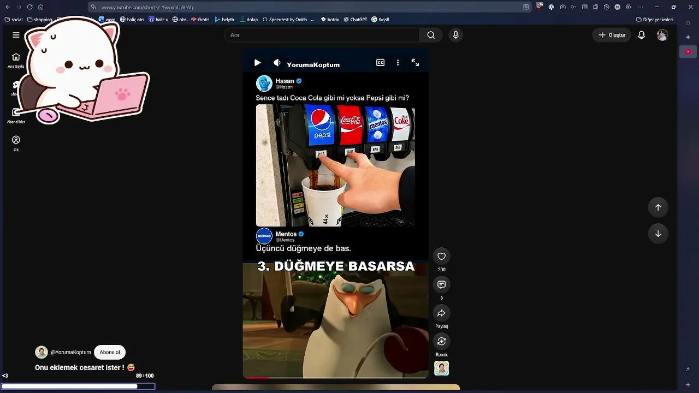Reload the page

tap(29, 7)
